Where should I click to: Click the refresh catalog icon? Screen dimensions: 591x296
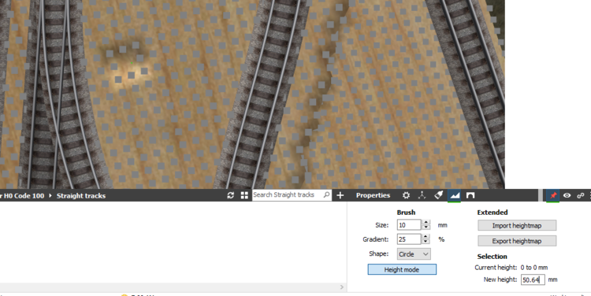(231, 195)
